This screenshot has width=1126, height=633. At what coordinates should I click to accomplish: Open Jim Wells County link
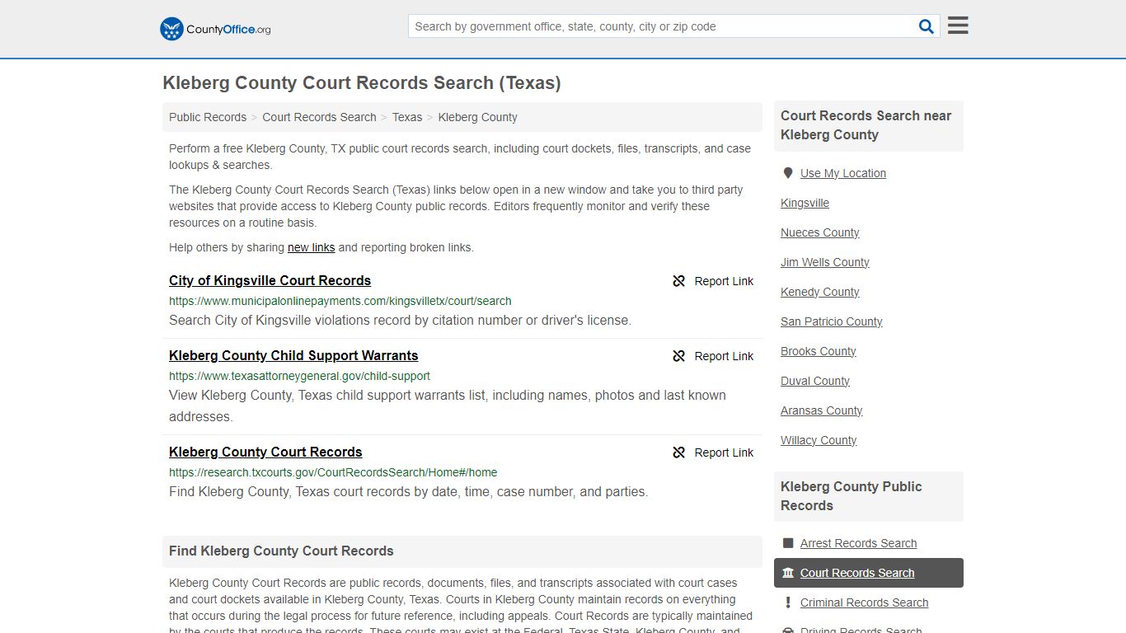click(824, 262)
